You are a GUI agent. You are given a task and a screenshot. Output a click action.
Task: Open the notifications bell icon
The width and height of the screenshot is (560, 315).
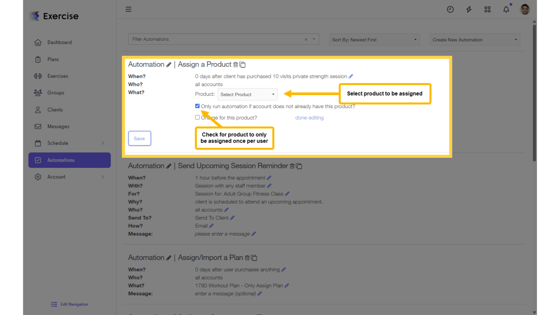coord(506,9)
